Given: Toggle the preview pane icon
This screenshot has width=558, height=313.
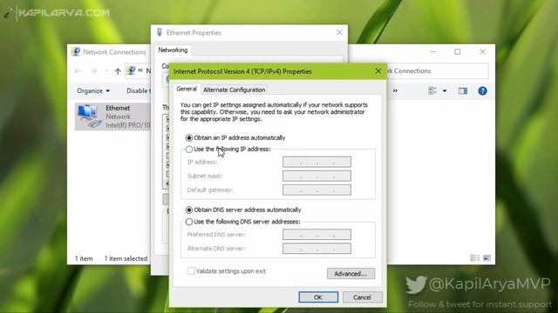Looking at the screenshot, I should 463,90.
